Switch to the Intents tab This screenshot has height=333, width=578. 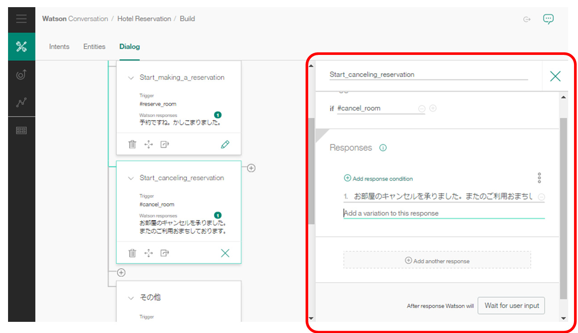[59, 46]
